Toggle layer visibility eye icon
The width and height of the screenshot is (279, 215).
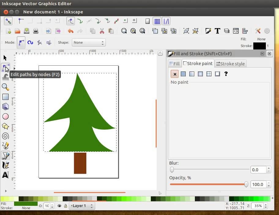click(x=59, y=206)
